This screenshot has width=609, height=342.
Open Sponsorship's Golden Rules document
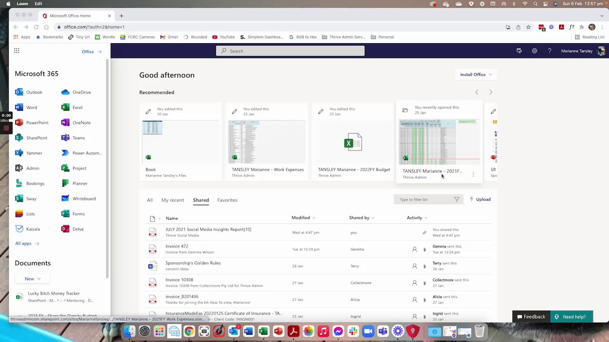pos(193,263)
